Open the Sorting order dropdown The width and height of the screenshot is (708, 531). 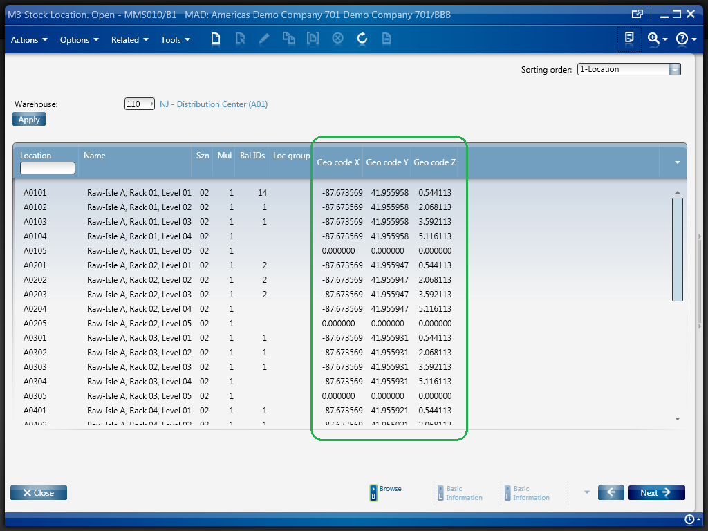click(675, 69)
